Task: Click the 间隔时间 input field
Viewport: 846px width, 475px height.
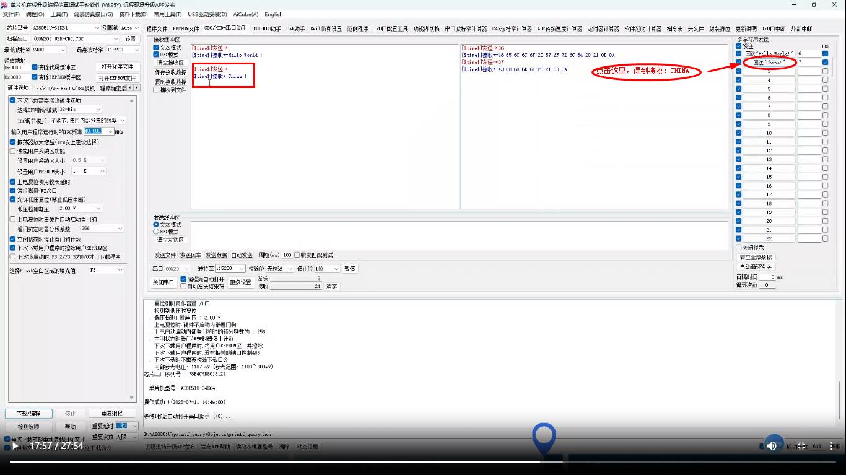Action: (x=767, y=277)
